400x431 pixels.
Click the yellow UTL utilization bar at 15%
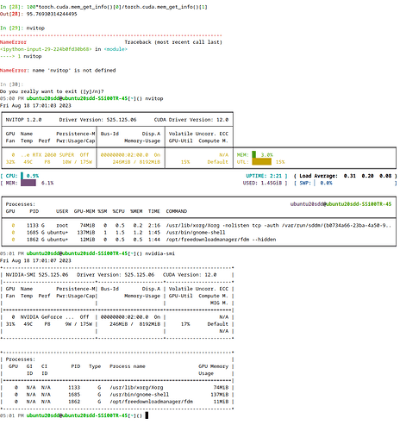pyautogui.click(x=261, y=162)
